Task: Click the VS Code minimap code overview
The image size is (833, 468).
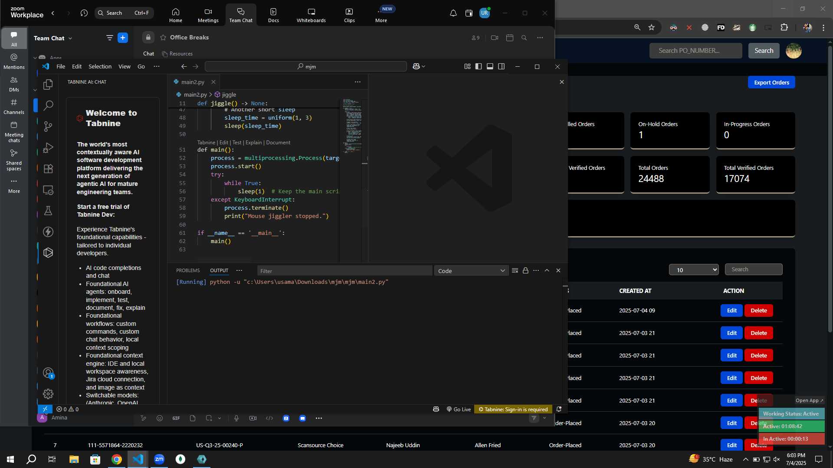Action: [351, 126]
